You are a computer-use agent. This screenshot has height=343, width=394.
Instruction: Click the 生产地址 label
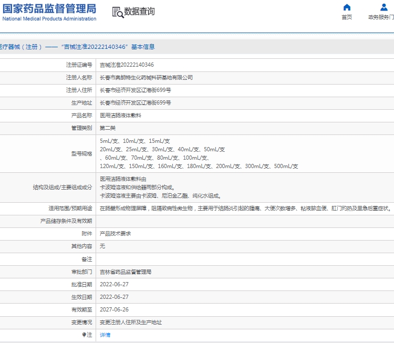(x=81, y=103)
